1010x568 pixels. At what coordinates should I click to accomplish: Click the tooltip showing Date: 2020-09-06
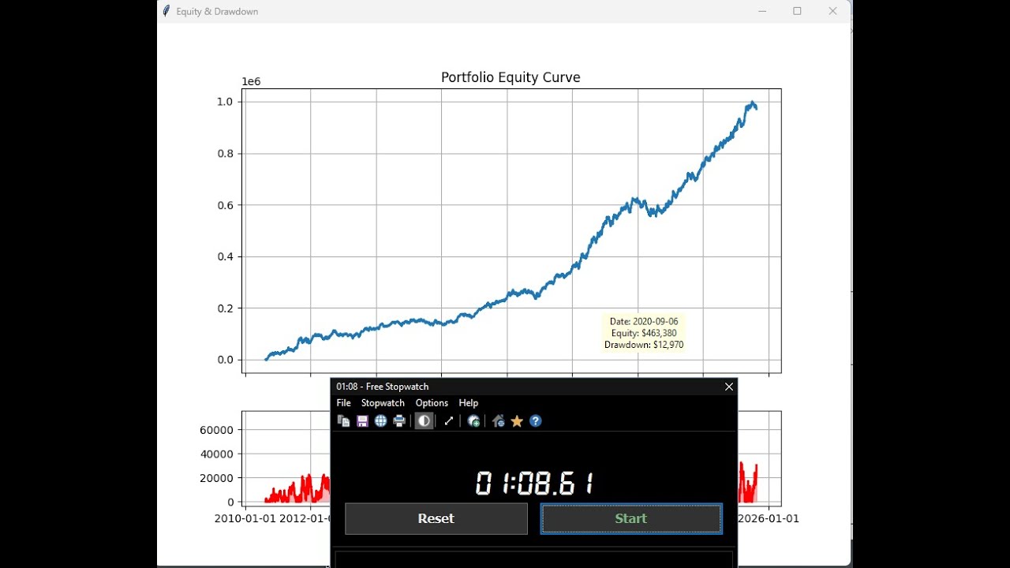click(644, 333)
